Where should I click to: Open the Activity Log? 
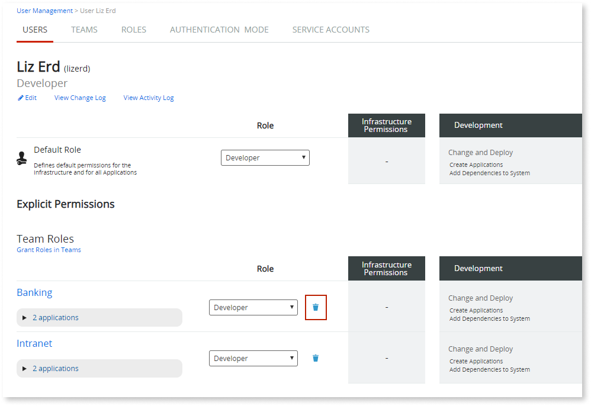148,98
